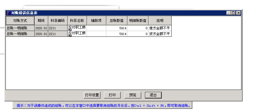This screenshot has width=253, height=110.
Task: Select the 总账数值 column header
Action: pyautogui.click(x=117, y=20)
